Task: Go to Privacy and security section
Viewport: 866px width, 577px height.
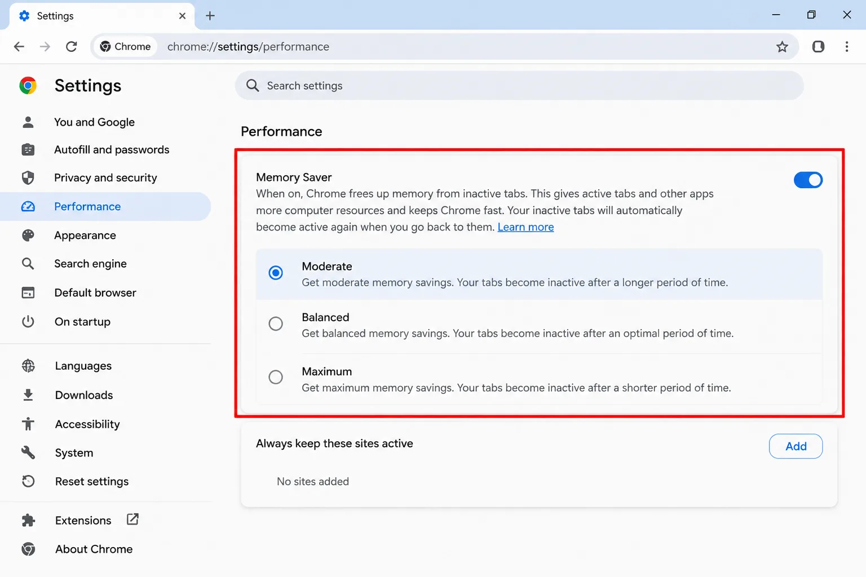Action: tap(105, 178)
